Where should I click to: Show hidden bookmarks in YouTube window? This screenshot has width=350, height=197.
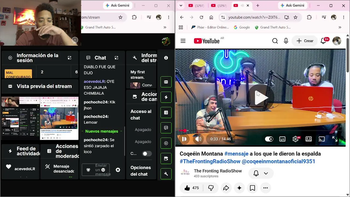(340, 27)
